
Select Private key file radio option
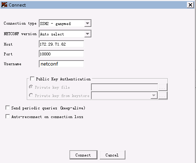(31, 87)
